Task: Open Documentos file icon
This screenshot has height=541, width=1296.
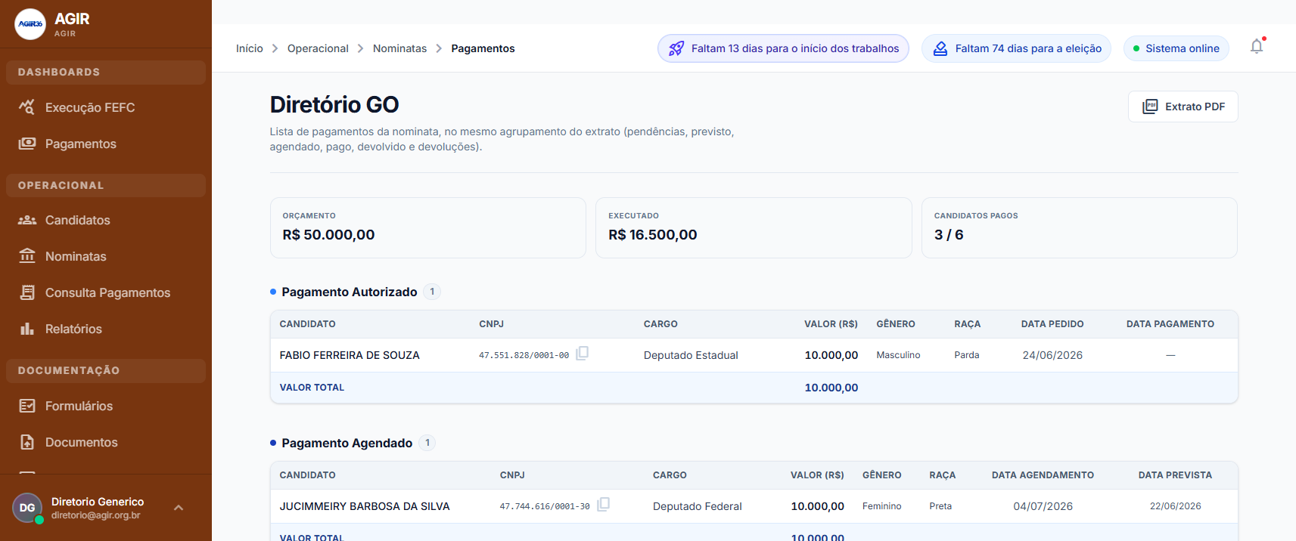Action: (27, 442)
